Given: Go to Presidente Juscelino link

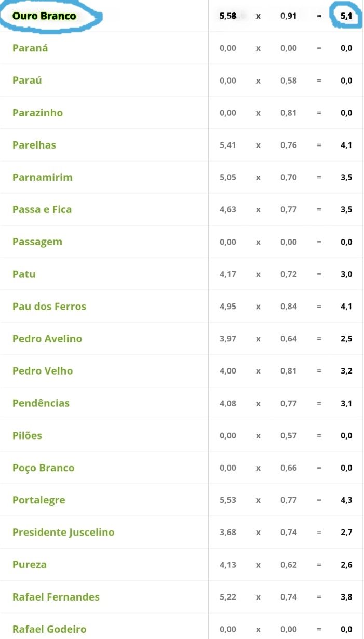Looking at the screenshot, I should click(63, 532).
